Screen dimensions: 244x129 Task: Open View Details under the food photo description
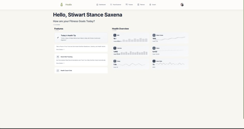60,49
